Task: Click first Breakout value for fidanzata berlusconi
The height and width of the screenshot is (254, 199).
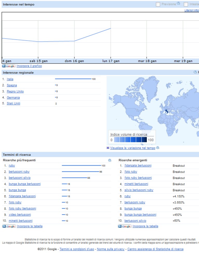Action: click(179, 166)
